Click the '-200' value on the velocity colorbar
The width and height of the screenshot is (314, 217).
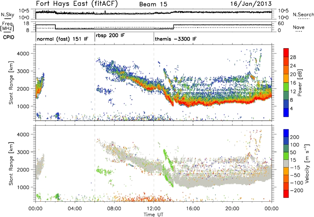click(x=297, y=190)
